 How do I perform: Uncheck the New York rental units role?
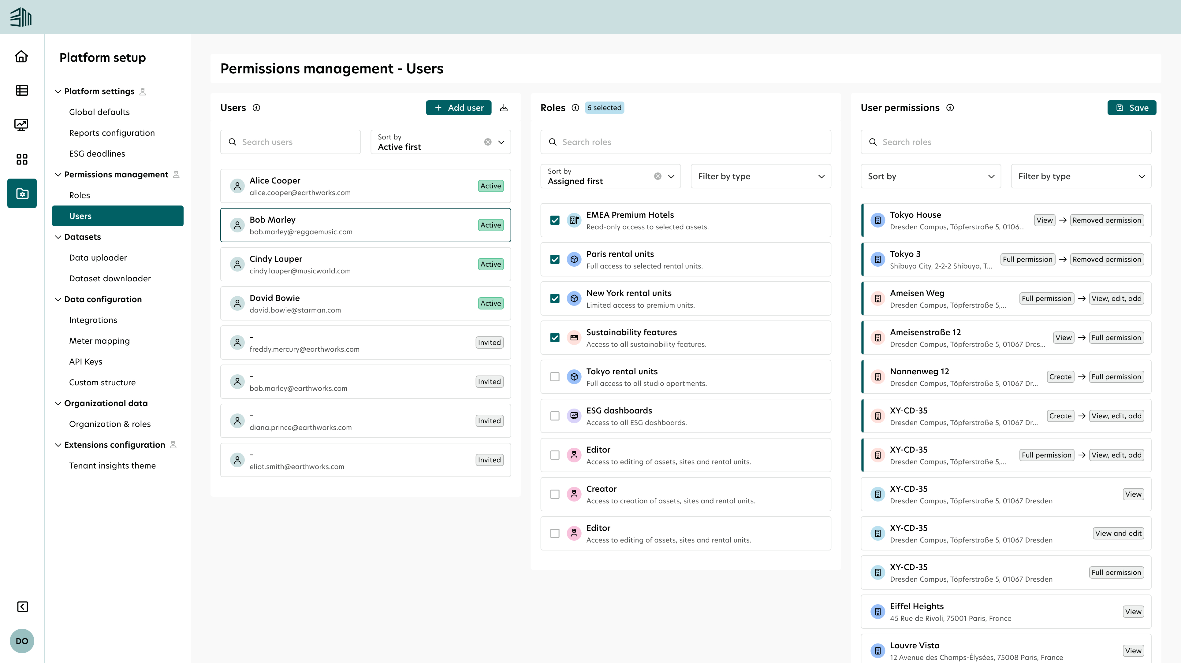pyautogui.click(x=555, y=299)
